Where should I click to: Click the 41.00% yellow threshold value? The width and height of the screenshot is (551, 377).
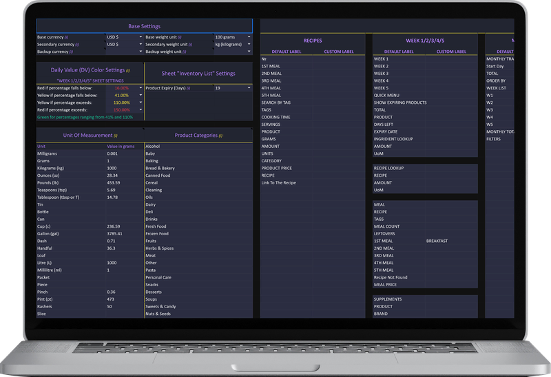click(122, 96)
